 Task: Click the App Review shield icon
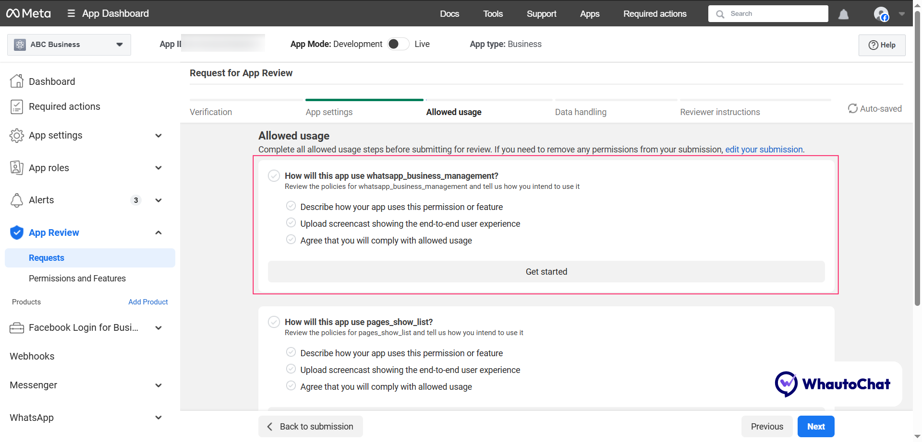click(x=17, y=233)
